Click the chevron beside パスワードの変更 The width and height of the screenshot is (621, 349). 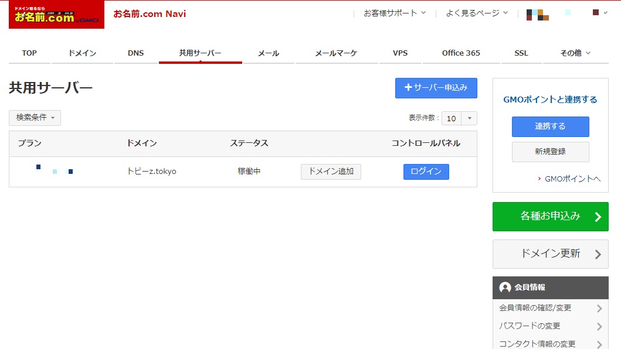pos(599,326)
